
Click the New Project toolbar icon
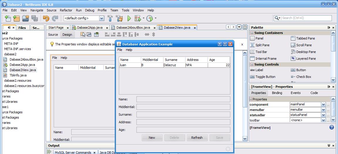(x=16, y=18)
